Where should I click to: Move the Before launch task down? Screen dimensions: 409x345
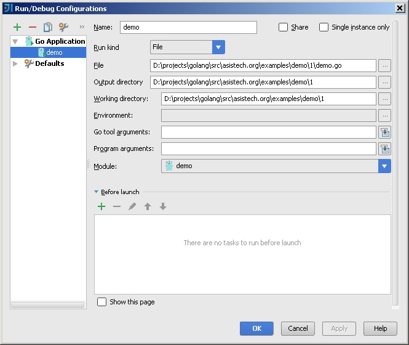pyautogui.click(x=163, y=206)
